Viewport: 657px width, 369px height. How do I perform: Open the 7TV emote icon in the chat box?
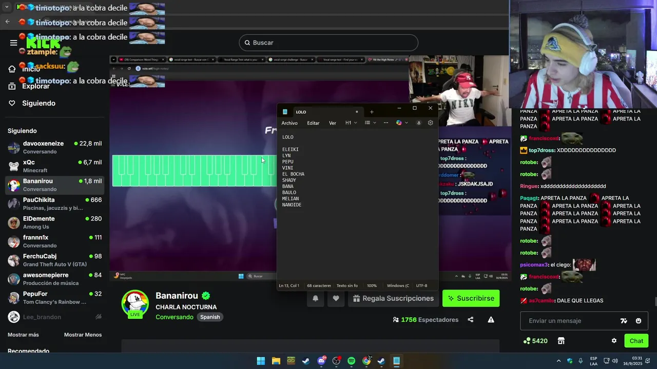(x=624, y=321)
